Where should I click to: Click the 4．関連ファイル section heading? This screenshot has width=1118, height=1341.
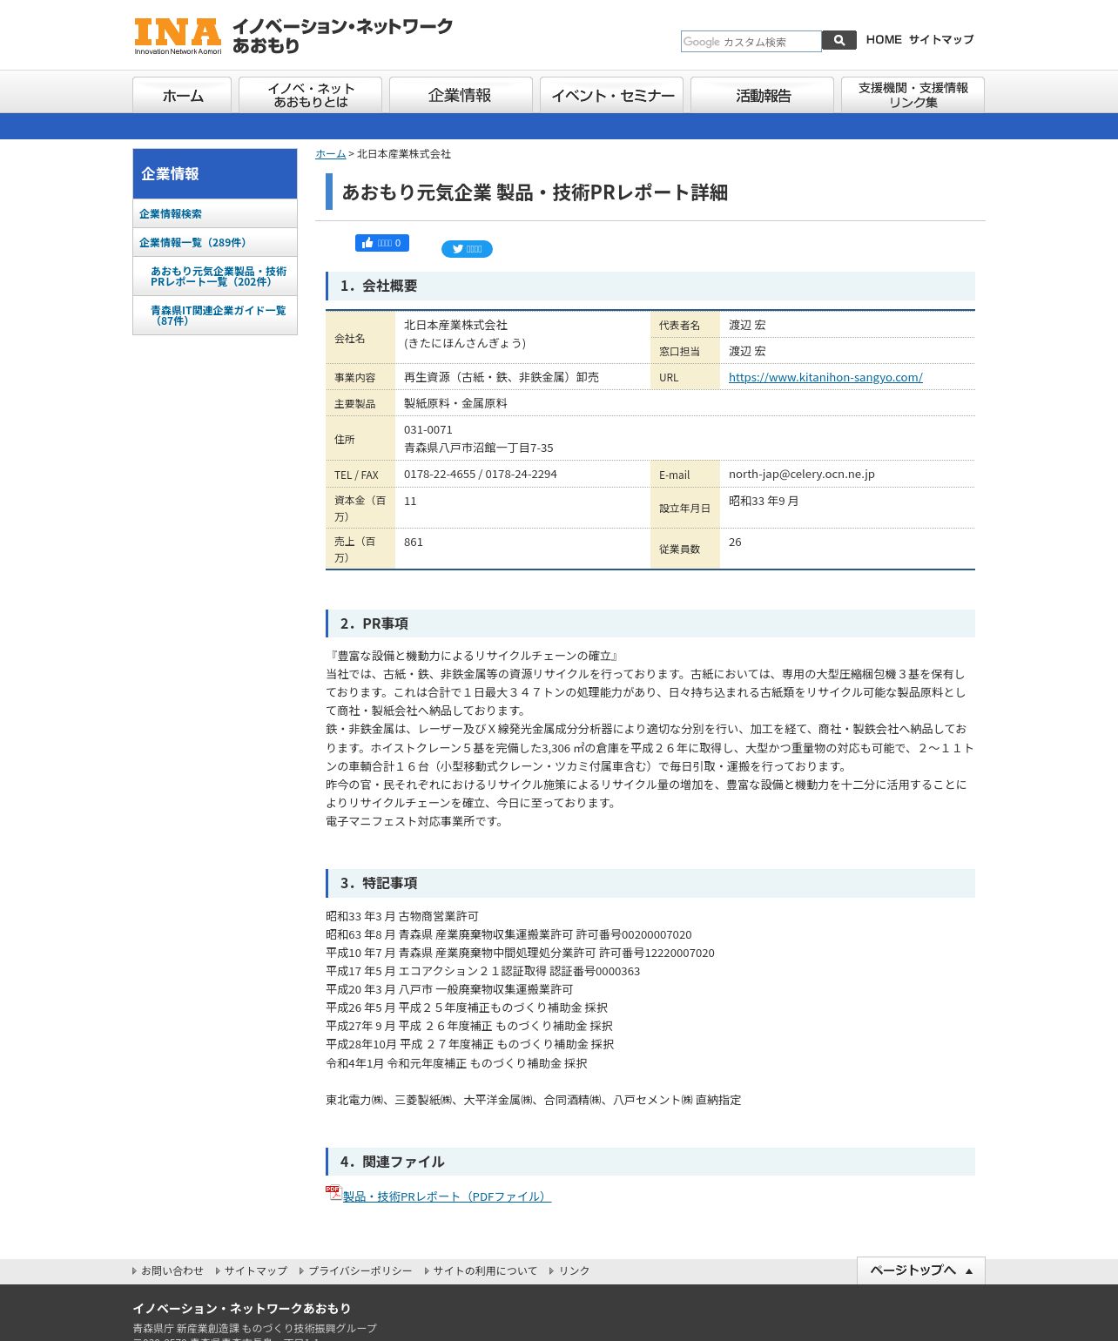pos(650,1162)
